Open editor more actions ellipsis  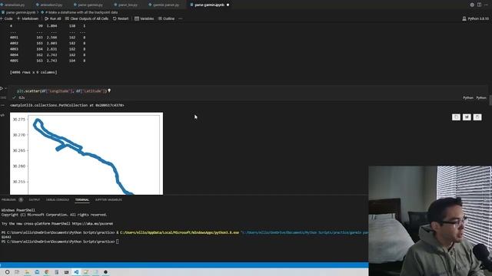[487, 5]
